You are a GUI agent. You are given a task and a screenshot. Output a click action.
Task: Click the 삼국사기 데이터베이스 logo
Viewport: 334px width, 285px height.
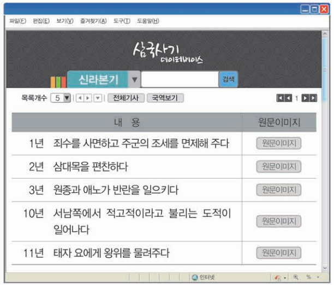click(x=168, y=52)
